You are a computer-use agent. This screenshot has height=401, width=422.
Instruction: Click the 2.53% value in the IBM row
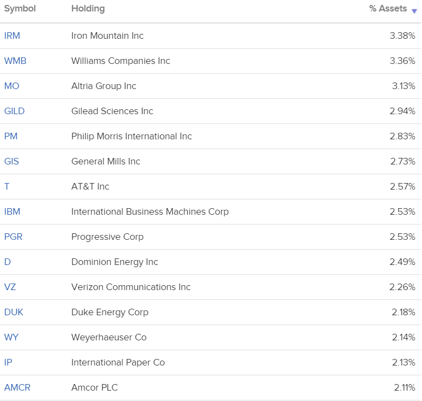(402, 211)
